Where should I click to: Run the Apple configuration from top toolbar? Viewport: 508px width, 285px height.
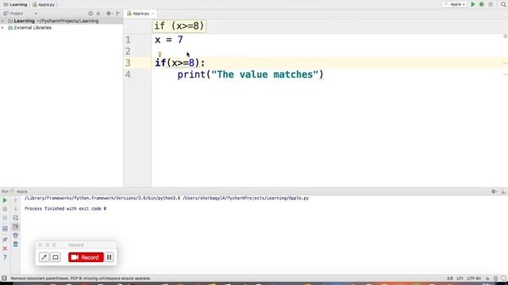tap(473, 5)
